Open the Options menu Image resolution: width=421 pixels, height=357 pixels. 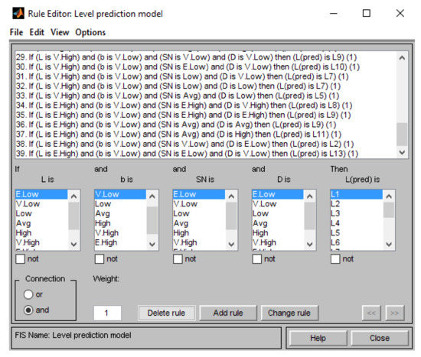(x=90, y=32)
